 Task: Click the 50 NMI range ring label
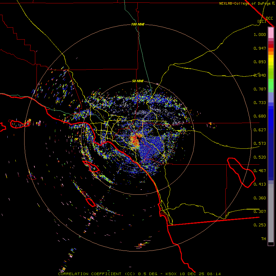click(138, 81)
